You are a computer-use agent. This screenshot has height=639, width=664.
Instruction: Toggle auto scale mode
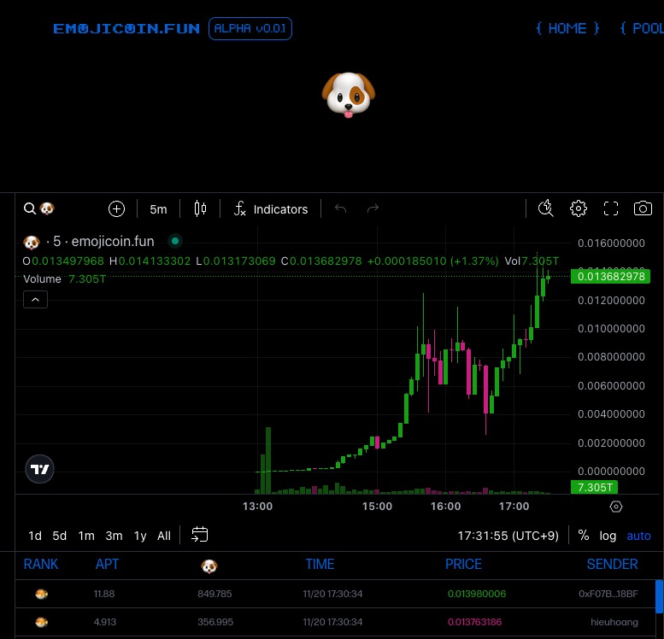coord(638,536)
